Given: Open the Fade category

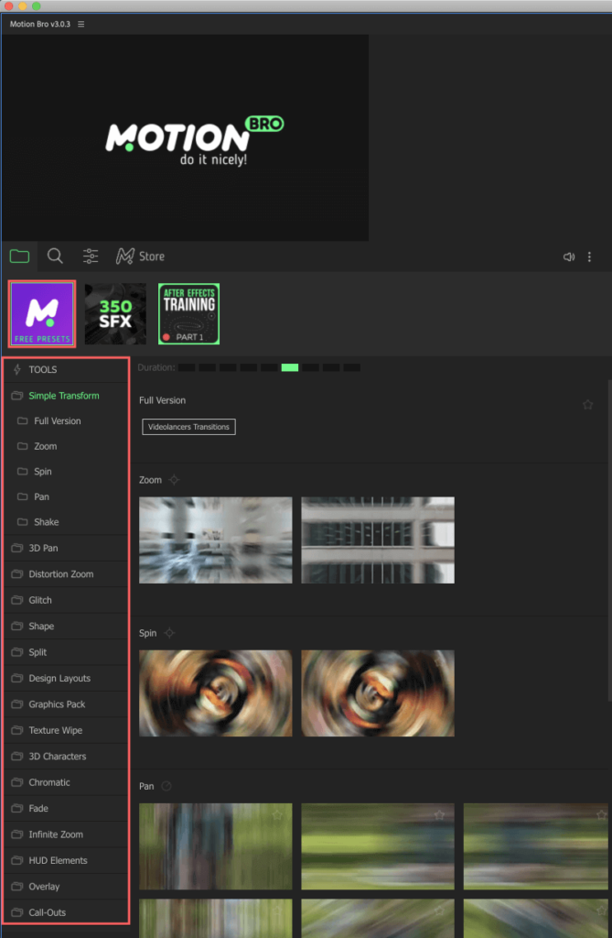Looking at the screenshot, I should click(x=66, y=808).
